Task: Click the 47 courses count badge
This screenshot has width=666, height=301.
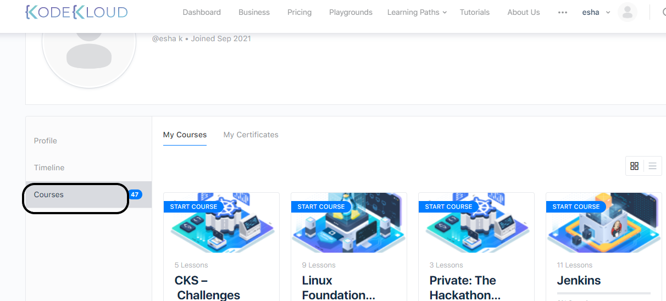Action: [x=135, y=194]
